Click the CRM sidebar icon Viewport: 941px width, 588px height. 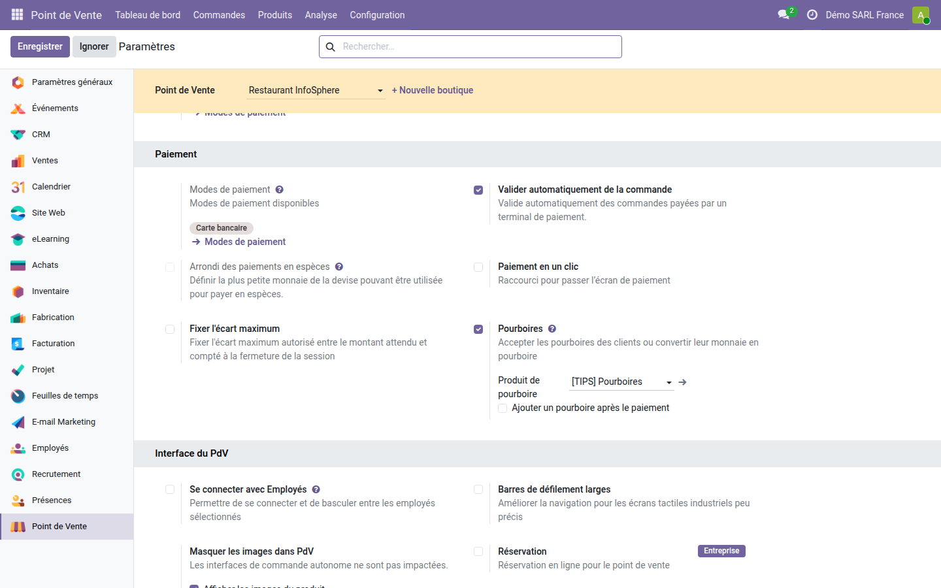(x=18, y=135)
